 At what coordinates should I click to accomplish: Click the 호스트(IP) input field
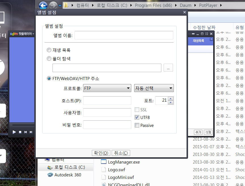coord(107,101)
